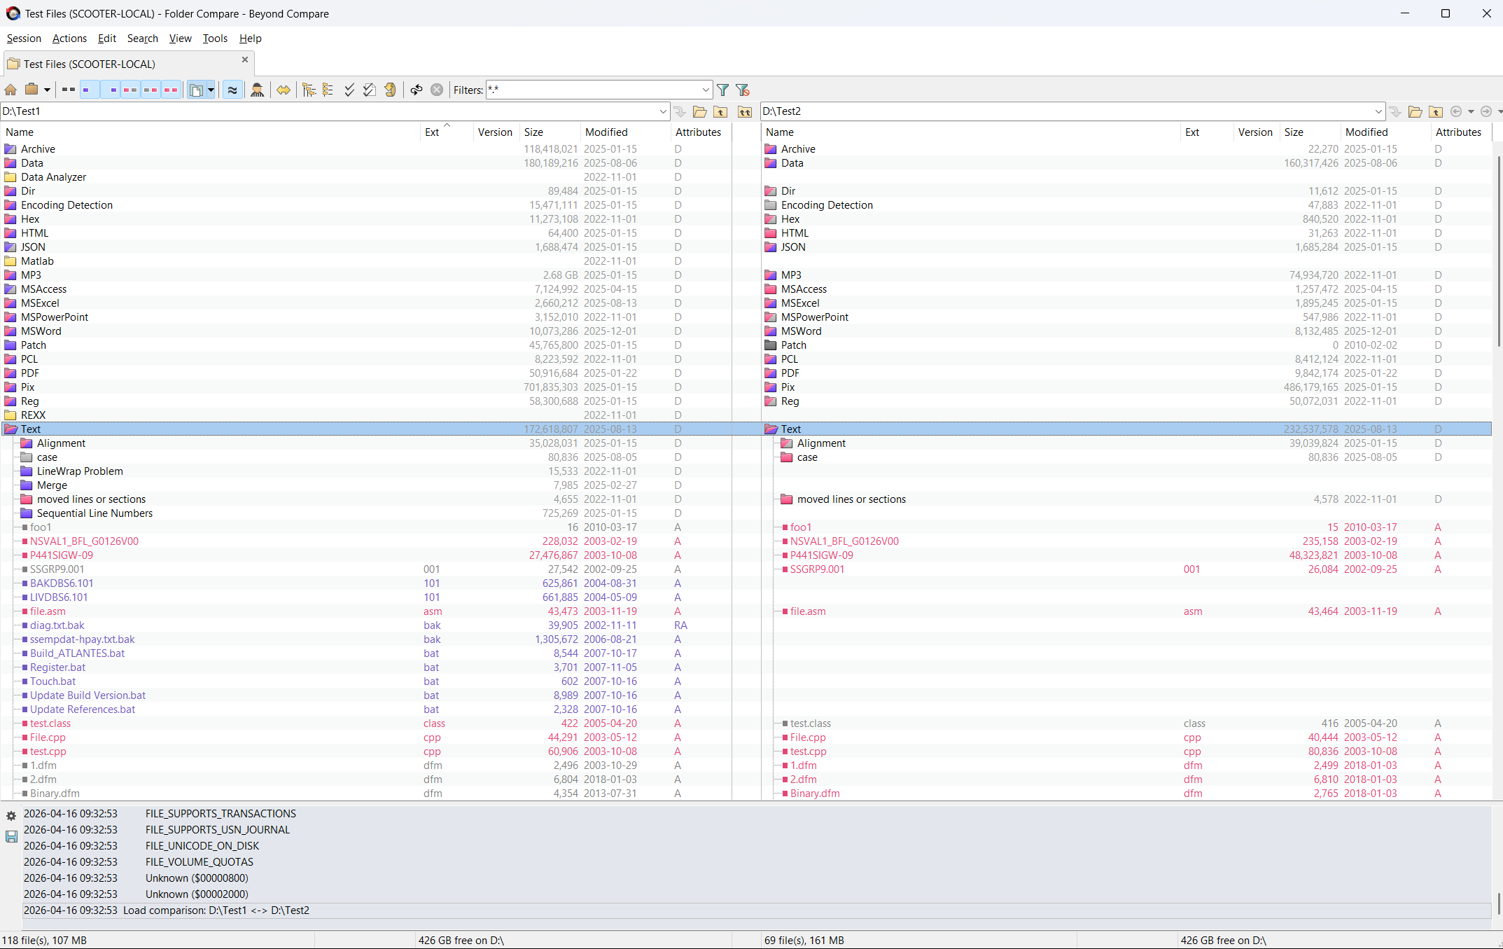Sort left pane by the Ext column
Viewport: 1503px width, 949px height.
(446, 132)
